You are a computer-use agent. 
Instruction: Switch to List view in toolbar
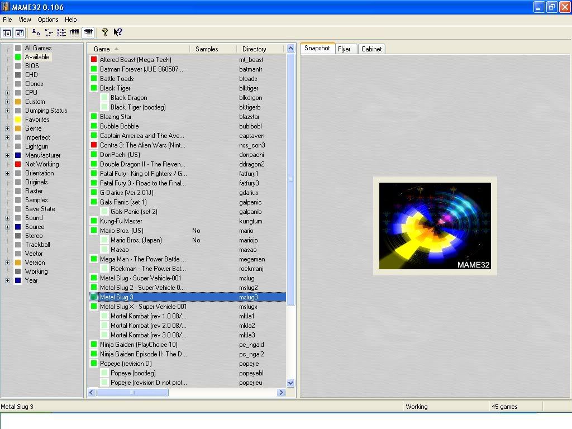(x=61, y=33)
